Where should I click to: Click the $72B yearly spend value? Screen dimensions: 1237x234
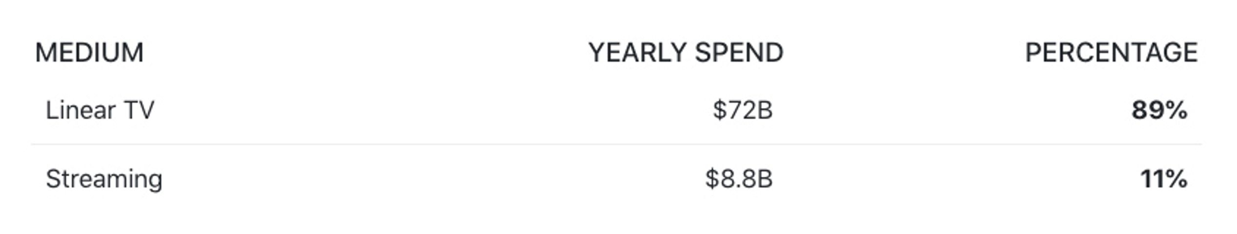743,110
